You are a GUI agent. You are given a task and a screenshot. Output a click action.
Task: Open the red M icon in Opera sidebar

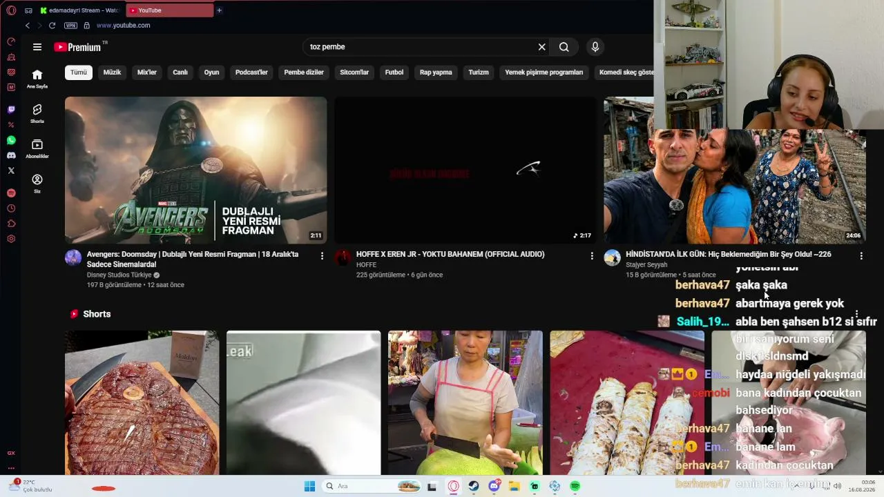click(11, 87)
